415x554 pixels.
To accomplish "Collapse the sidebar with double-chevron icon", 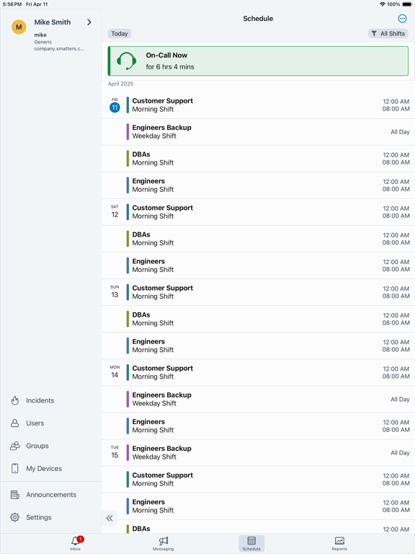I will (110, 518).
